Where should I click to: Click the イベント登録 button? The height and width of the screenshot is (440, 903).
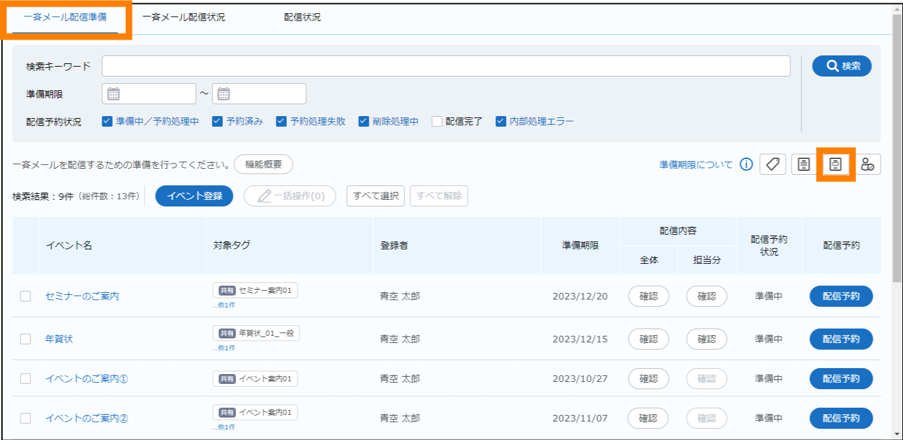[194, 196]
